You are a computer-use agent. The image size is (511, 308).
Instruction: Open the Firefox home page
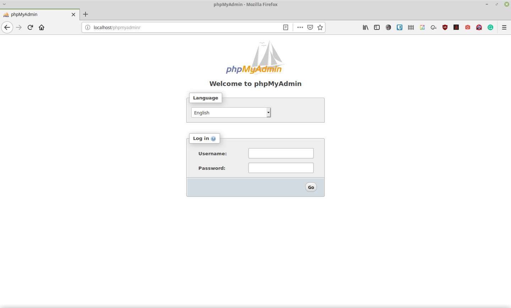pos(42,27)
